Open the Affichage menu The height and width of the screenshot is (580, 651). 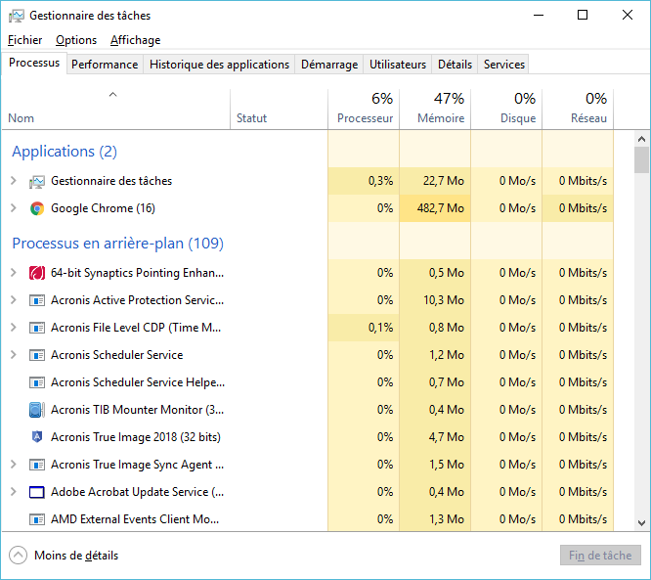pyautogui.click(x=135, y=40)
